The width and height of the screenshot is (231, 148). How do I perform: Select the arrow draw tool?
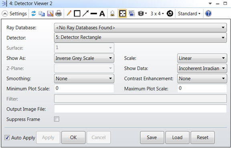[85, 13]
